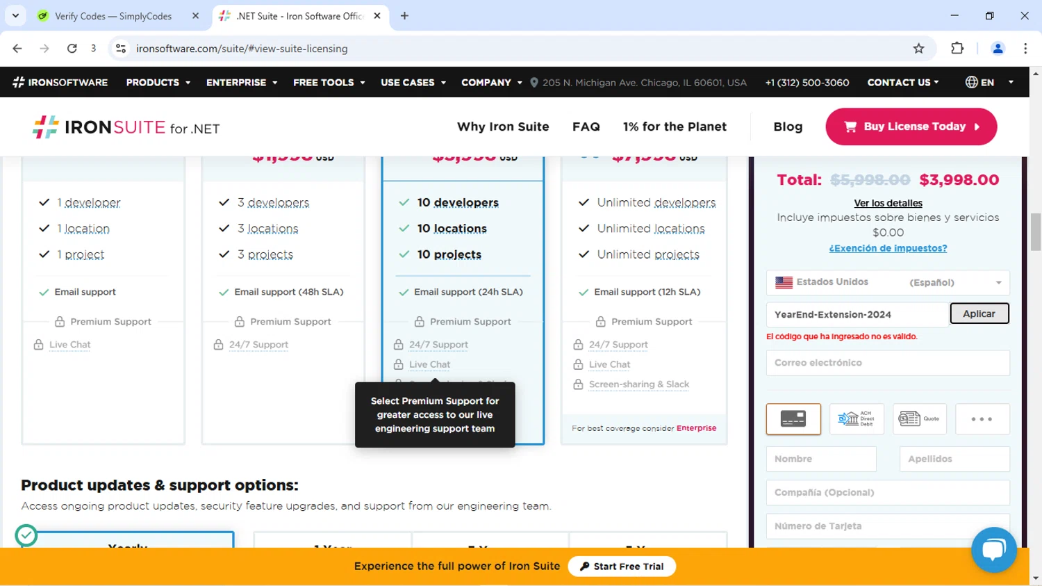
Task: Click the page vertical scrollbar thumb
Action: click(x=1036, y=231)
